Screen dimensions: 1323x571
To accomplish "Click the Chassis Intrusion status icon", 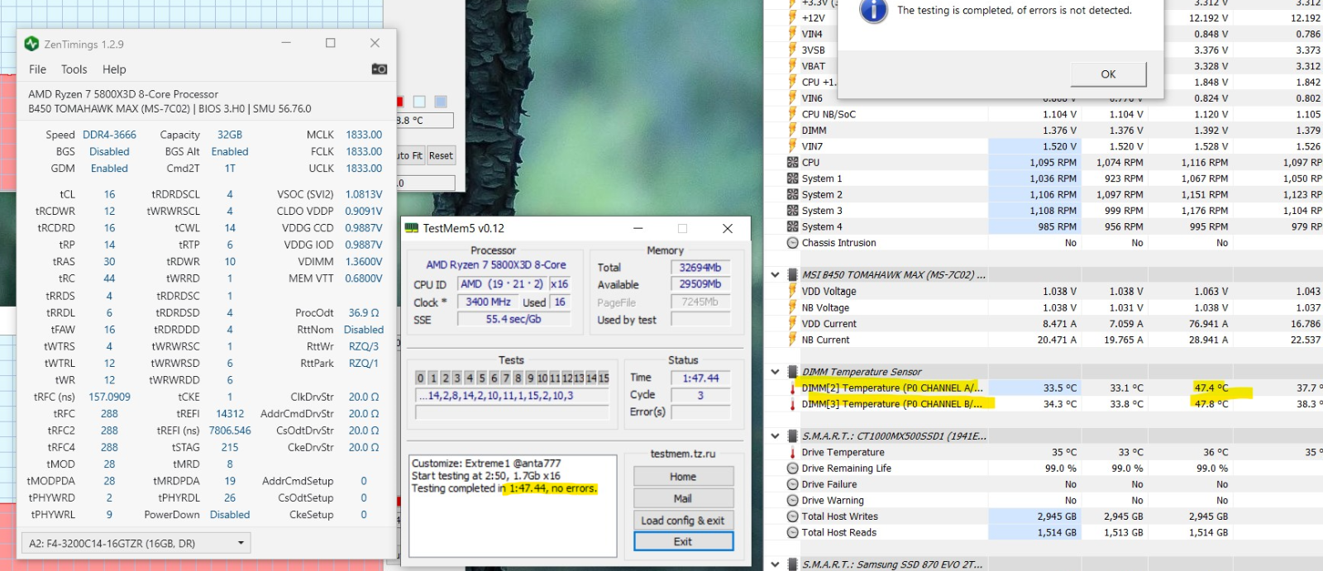I will coord(792,243).
